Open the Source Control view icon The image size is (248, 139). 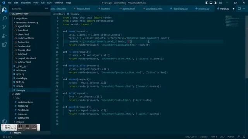4,27
